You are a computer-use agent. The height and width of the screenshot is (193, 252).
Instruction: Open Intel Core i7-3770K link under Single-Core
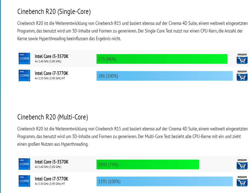coord(51,73)
